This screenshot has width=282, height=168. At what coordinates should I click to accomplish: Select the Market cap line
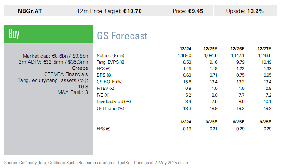coord(55,56)
